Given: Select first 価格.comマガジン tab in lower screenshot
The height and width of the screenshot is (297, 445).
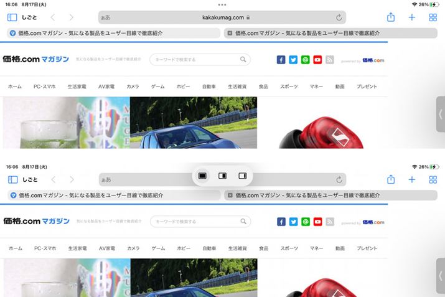Looking at the screenshot, I should point(114,196).
